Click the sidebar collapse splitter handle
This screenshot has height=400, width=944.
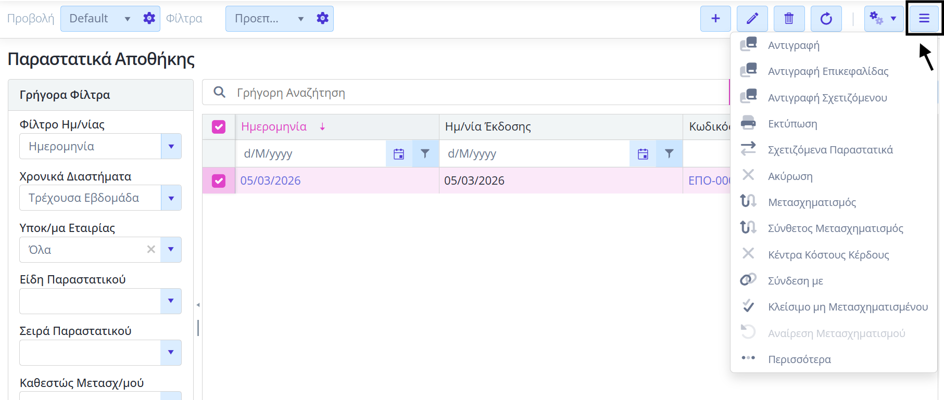click(198, 305)
